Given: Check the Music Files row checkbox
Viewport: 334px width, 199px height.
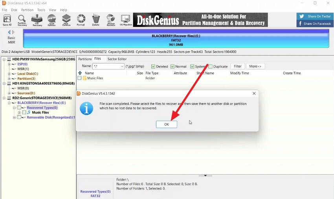Looking at the screenshot, I should [79, 78].
